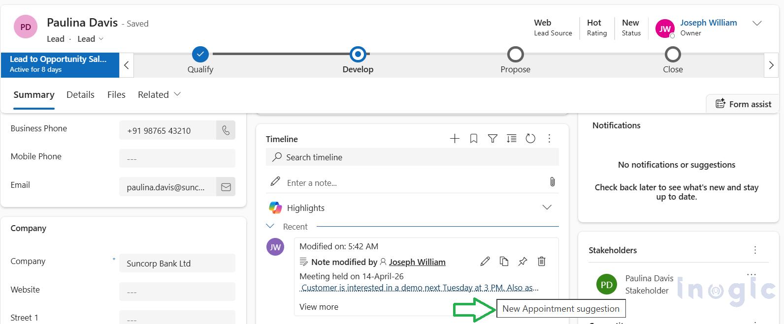Copy the note using copy icon

pyautogui.click(x=504, y=261)
